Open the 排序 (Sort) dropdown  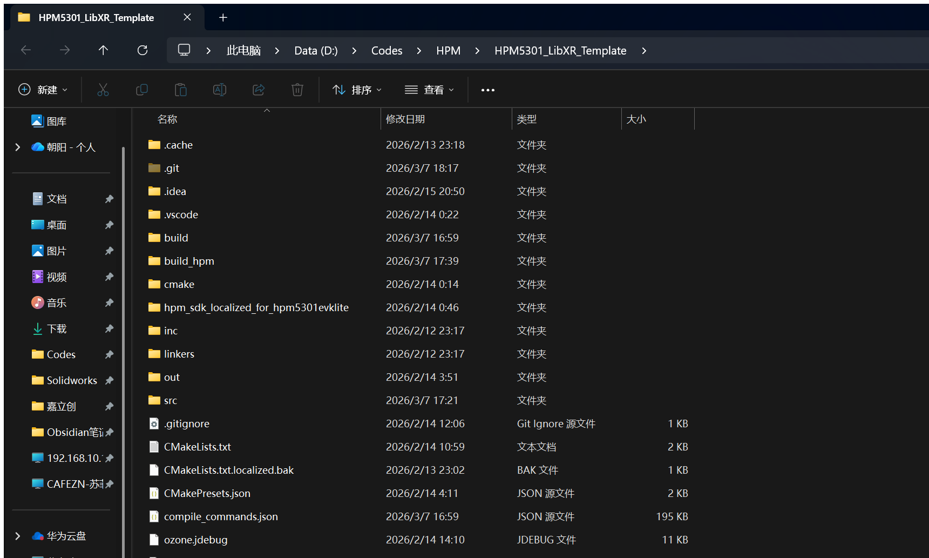click(357, 90)
